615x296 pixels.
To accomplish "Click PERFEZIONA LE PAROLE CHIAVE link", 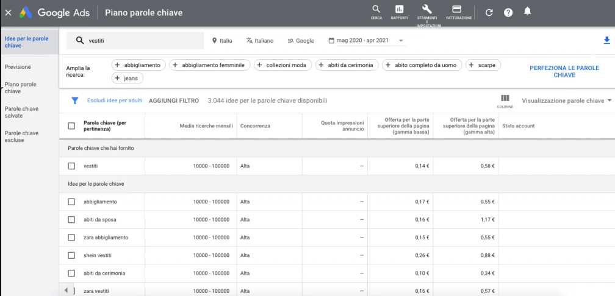I will [x=564, y=71].
